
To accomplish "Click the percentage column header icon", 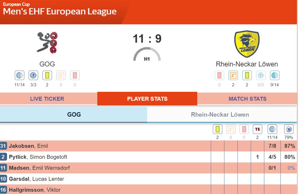I will click(x=289, y=129).
